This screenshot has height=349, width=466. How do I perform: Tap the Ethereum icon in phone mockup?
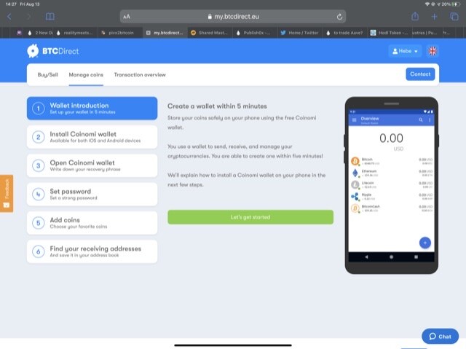click(355, 173)
